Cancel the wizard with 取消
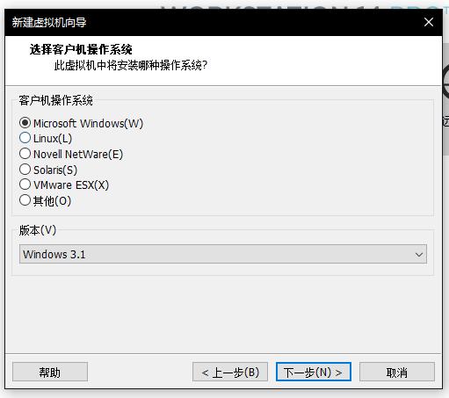 [x=397, y=372]
